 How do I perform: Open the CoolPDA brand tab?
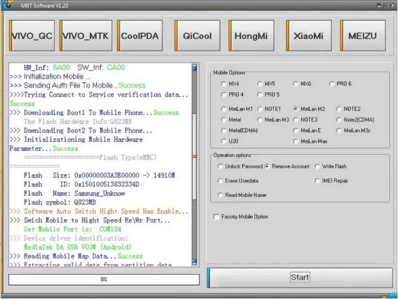[x=140, y=36]
